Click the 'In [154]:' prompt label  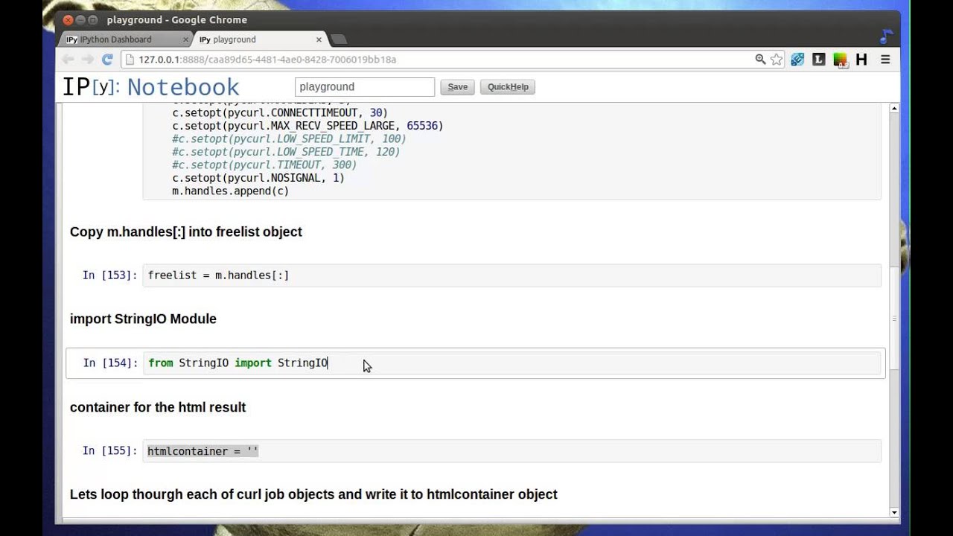110,363
